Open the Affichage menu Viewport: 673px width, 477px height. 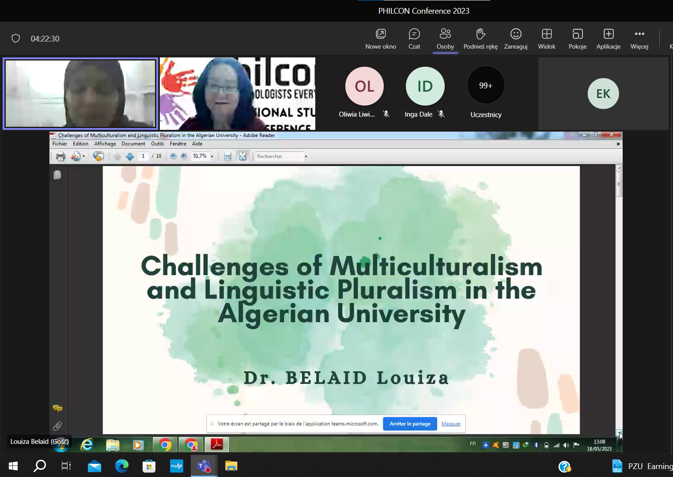click(x=105, y=144)
